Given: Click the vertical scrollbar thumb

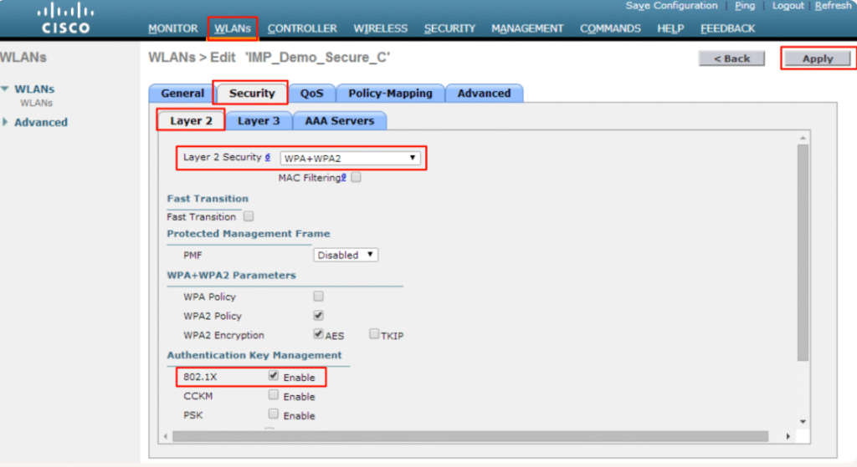Looking at the screenshot, I should pos(803,252).
